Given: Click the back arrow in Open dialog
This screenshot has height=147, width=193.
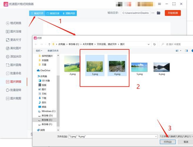Looking at the screenshot, I should [36, 44].
